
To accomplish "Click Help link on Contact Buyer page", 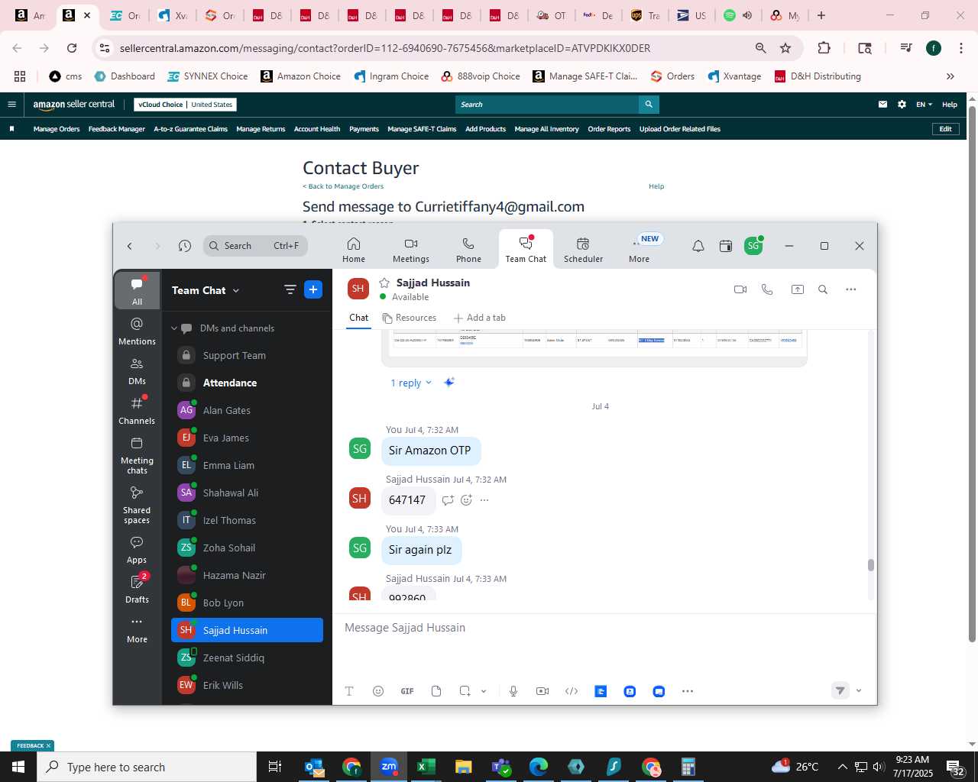I will pos(656,186).
